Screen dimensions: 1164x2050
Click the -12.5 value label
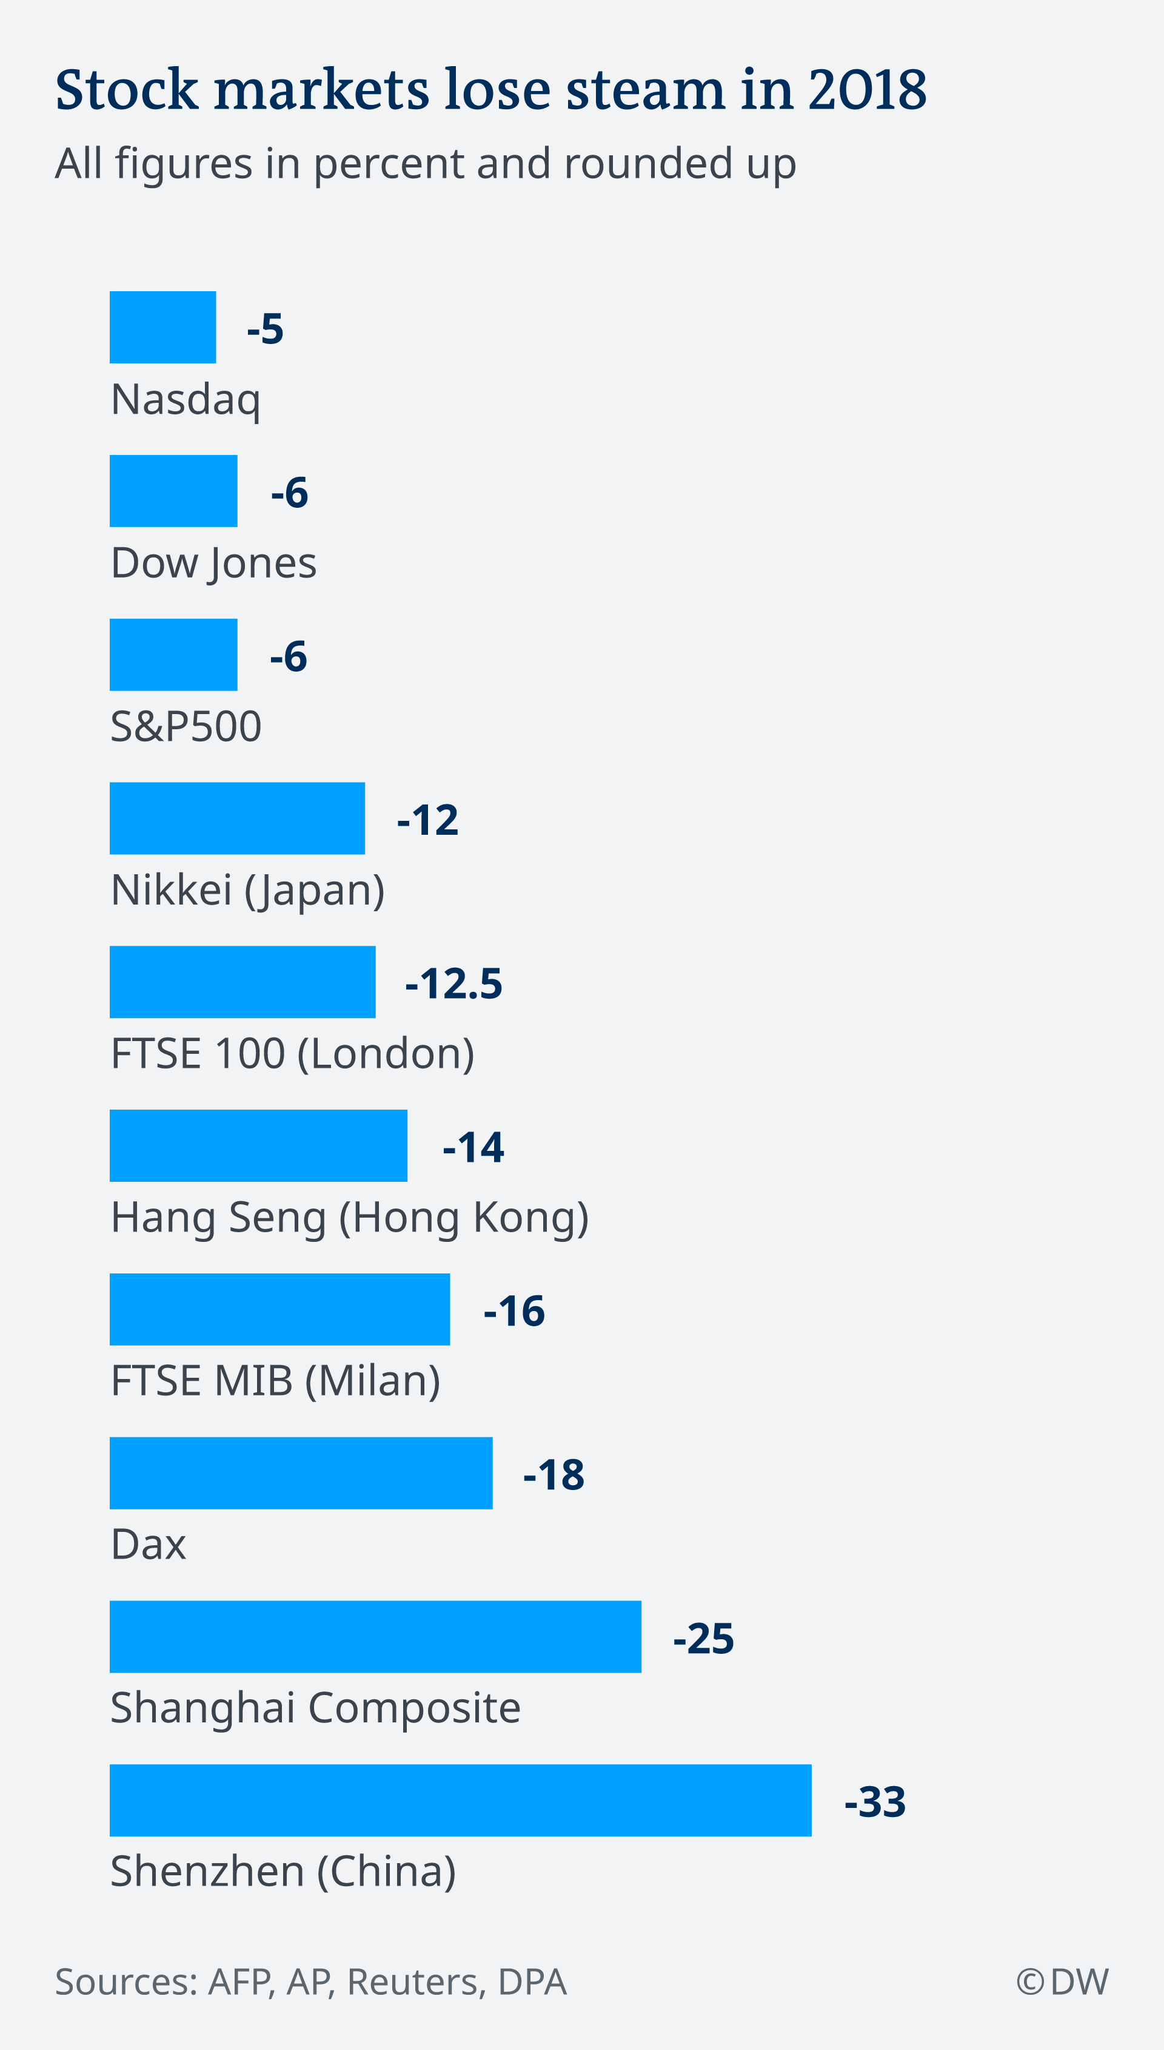click(x=454, y=984)
